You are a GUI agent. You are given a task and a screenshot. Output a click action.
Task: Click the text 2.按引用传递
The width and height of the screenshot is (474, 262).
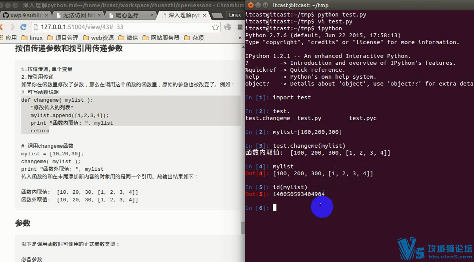(37, 77)
